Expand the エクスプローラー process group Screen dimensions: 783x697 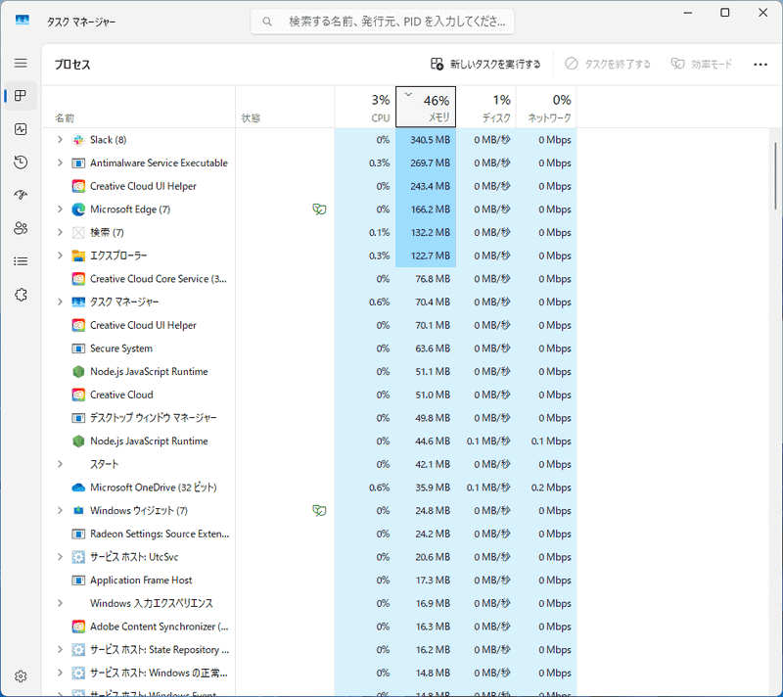60,256
